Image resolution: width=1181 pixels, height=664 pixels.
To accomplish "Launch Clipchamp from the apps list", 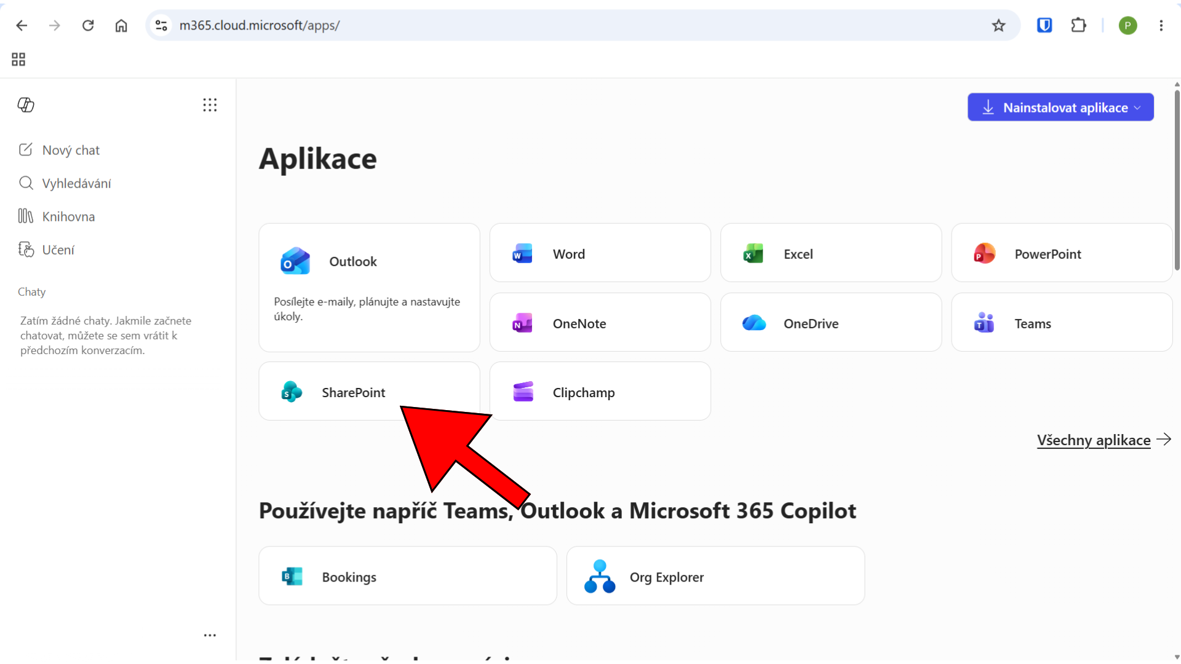I will point(600,391).
